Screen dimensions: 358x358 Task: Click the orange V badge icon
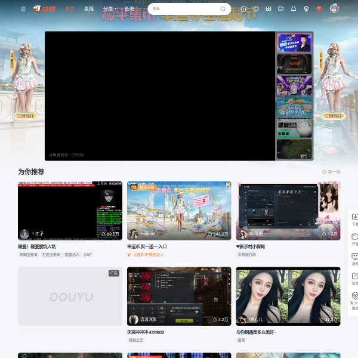point(129,255)
